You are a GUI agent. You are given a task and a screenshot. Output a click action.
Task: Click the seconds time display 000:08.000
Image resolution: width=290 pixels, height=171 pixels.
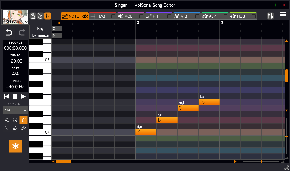[15, 48]
